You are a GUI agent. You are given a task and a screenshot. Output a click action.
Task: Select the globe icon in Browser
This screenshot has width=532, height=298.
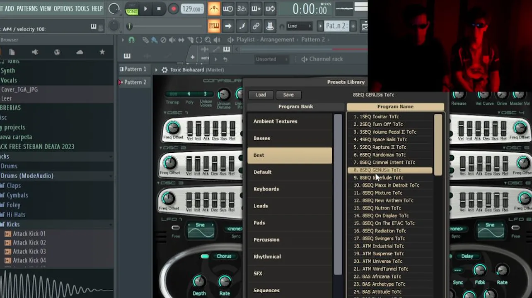[57, 52]
